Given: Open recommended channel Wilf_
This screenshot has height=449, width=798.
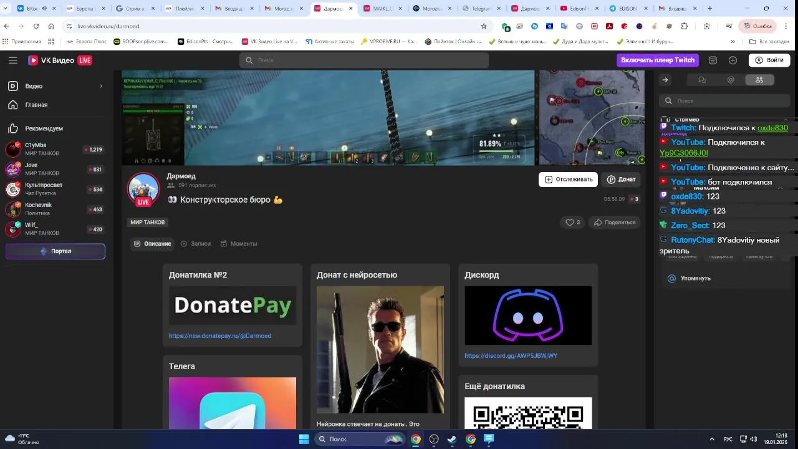Looking at the screenshot, I should pos(55,229).
